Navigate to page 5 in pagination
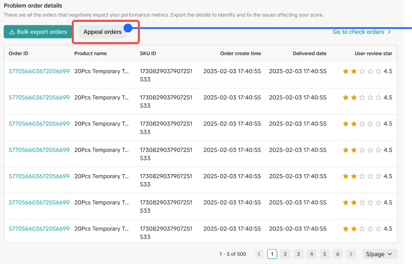Viewport: 412px width, 264px height. coord(325,254)
